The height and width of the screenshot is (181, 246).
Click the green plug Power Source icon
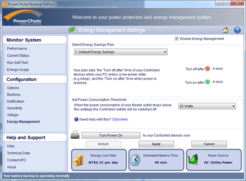[193, 161]
